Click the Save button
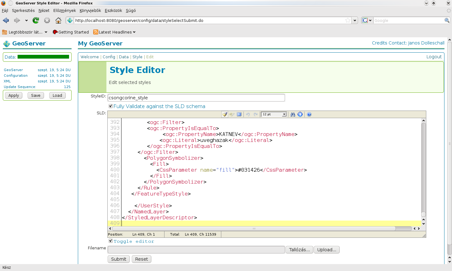 point(36,96)
